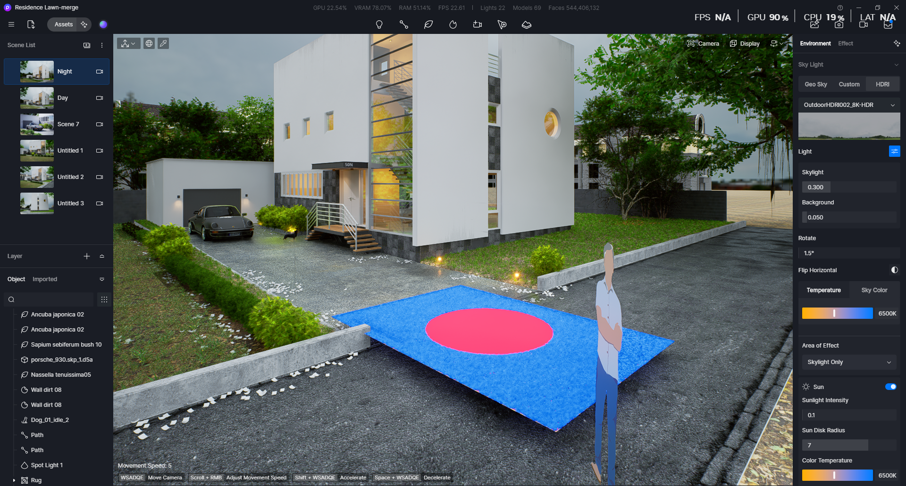
Task: Disable the Sun toggle
Action: click(891, 387)
